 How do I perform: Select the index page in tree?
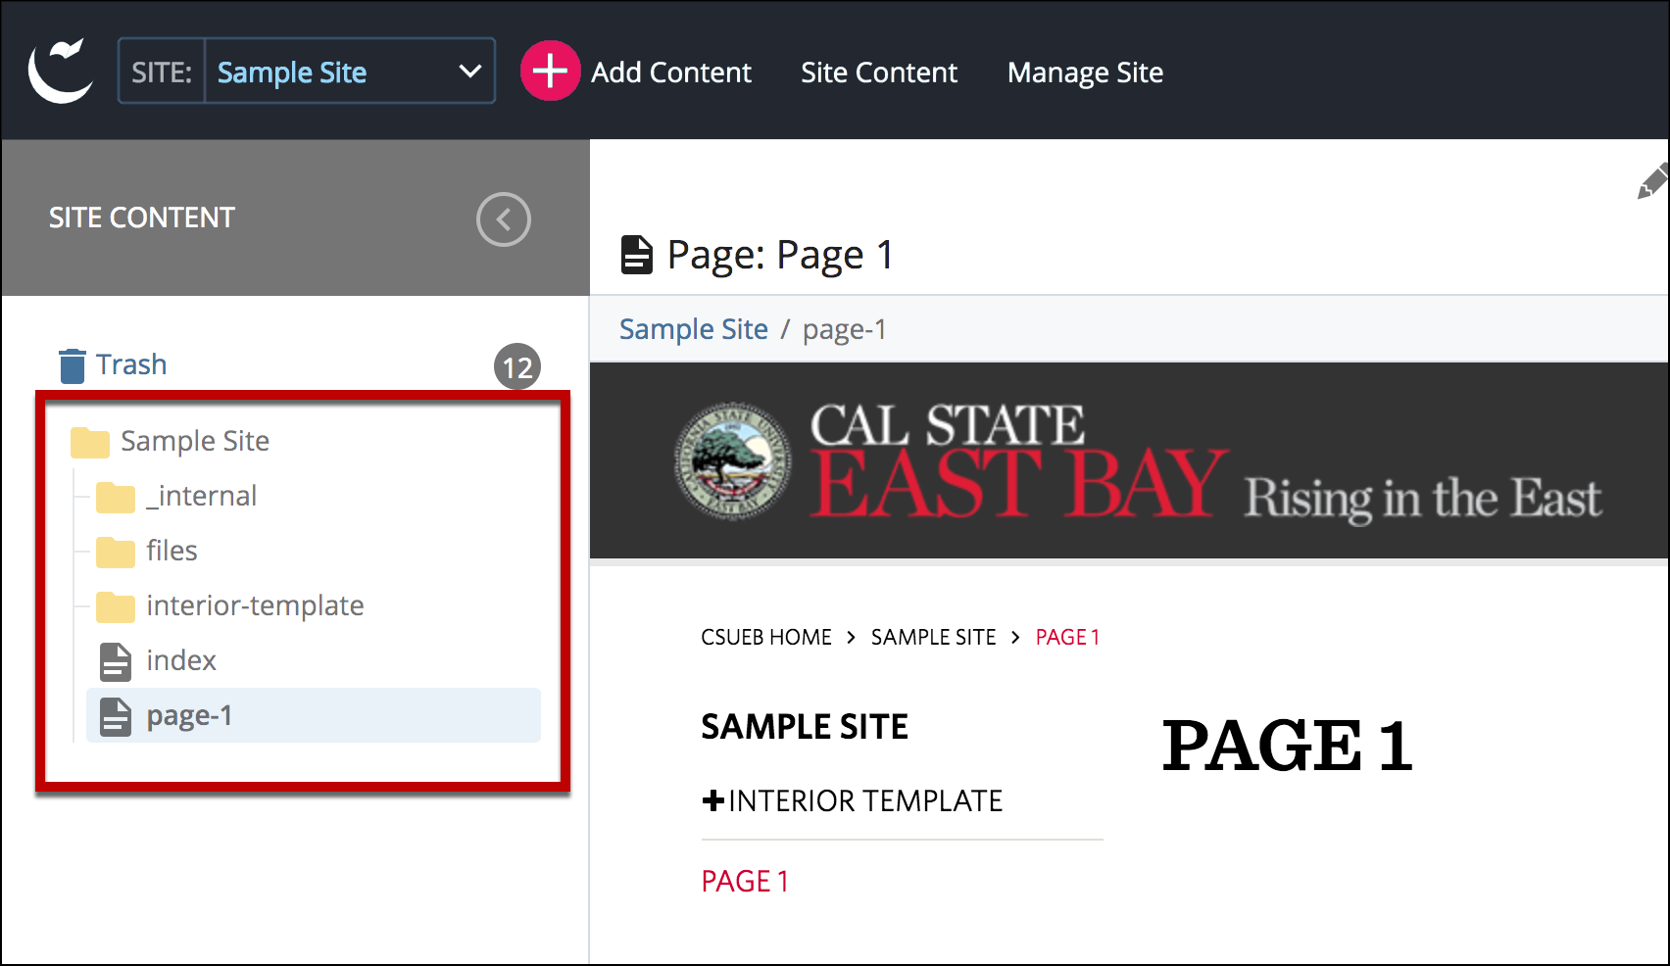pos(181,660)
